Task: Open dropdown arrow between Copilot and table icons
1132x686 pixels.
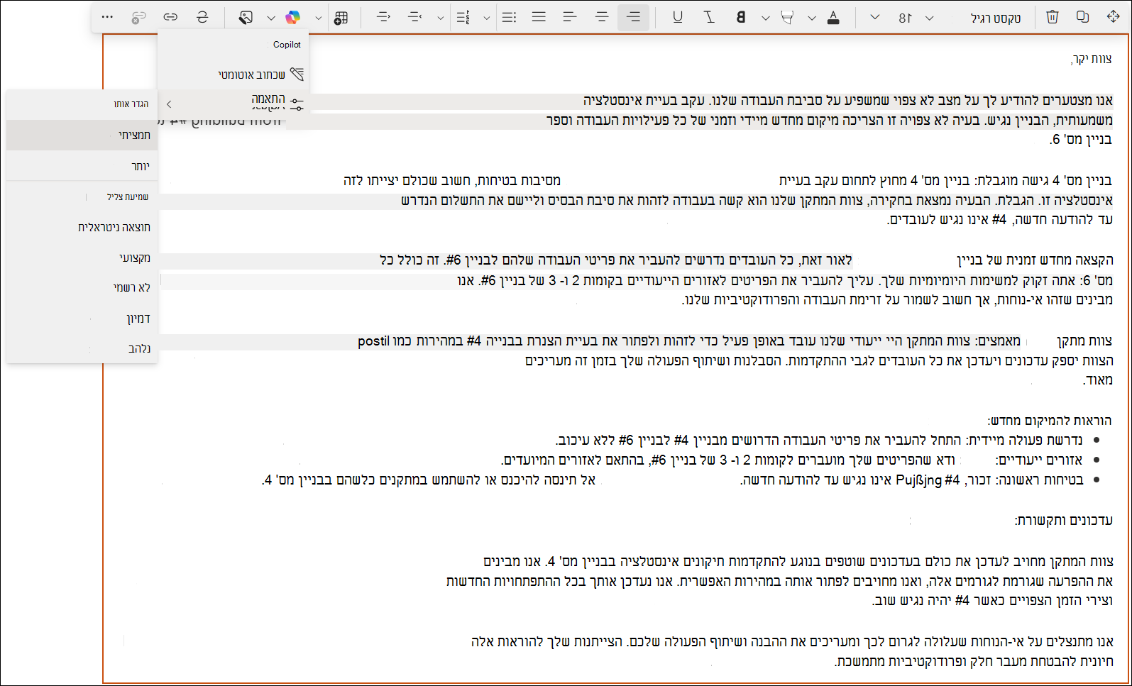Action: point(318,18)
